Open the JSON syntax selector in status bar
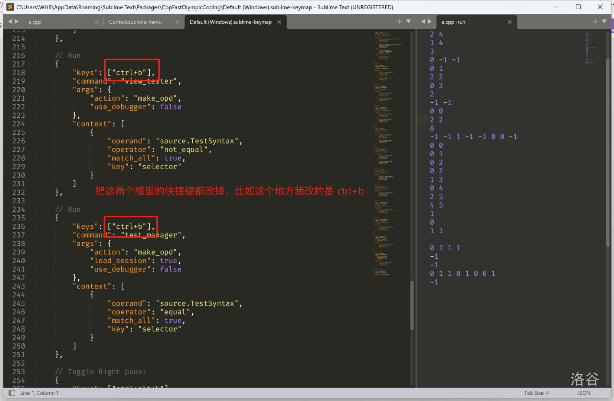The width and height of the screenshot is (614, 401). (584, 393)
